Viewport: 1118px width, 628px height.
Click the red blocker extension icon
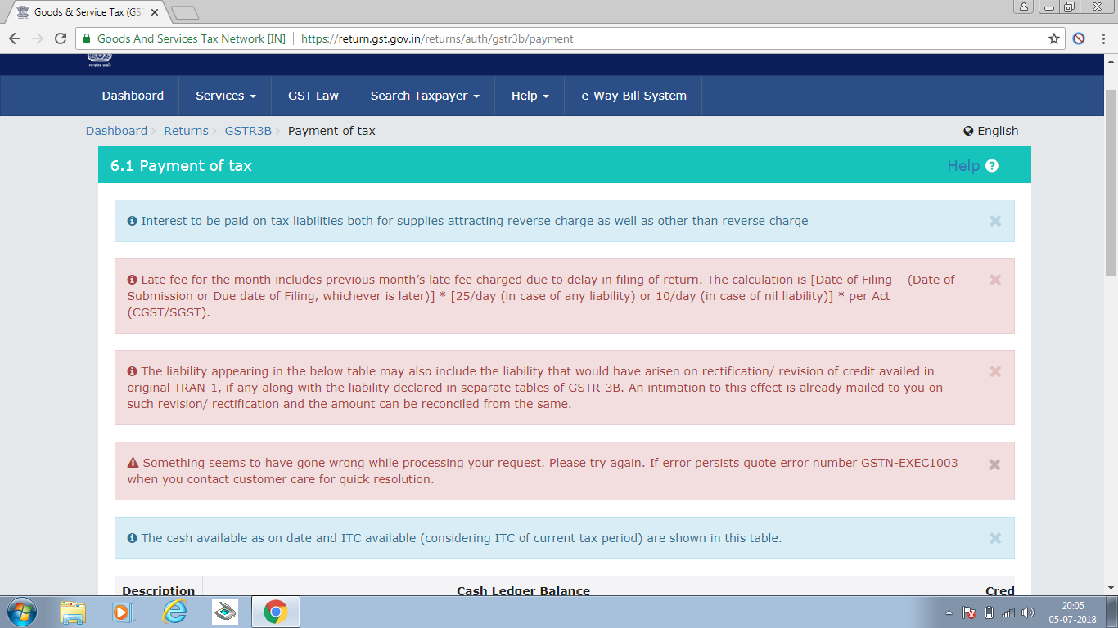tap(1079, 38)
